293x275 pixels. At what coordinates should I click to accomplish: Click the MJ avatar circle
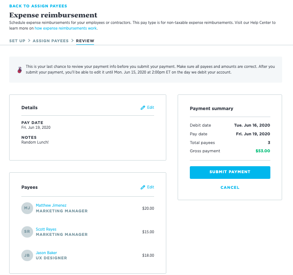click(x=27, y=208)
